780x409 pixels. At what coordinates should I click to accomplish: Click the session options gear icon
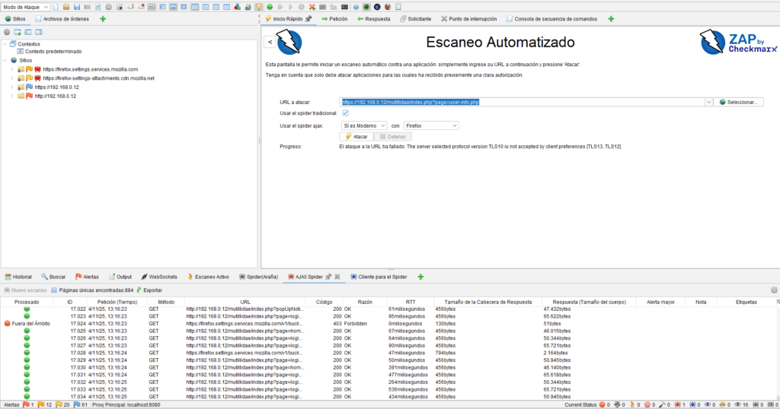[x=109, y=7]
